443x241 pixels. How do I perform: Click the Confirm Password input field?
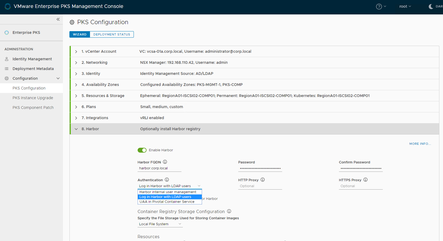pyautogui.click(x=361, y=168)
